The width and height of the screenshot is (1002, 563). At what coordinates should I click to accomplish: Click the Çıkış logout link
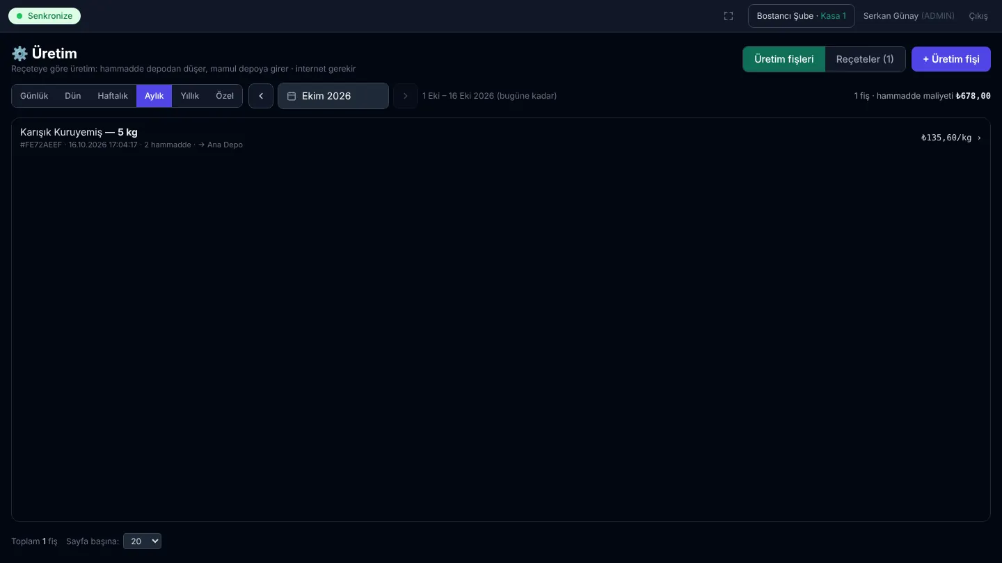978,16
